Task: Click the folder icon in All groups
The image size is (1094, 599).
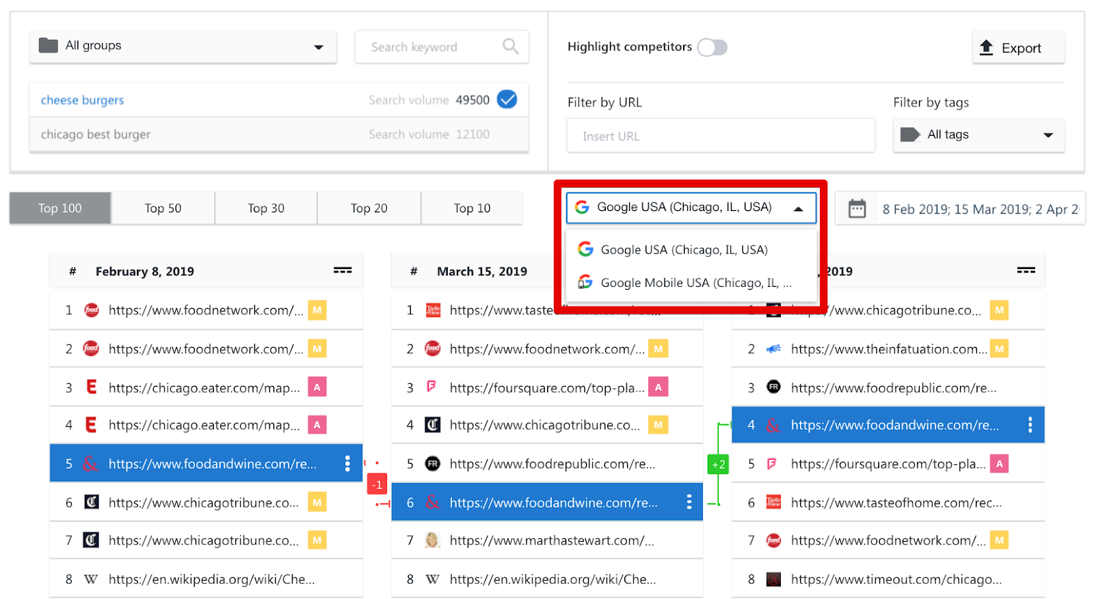Action: point(49,46)
